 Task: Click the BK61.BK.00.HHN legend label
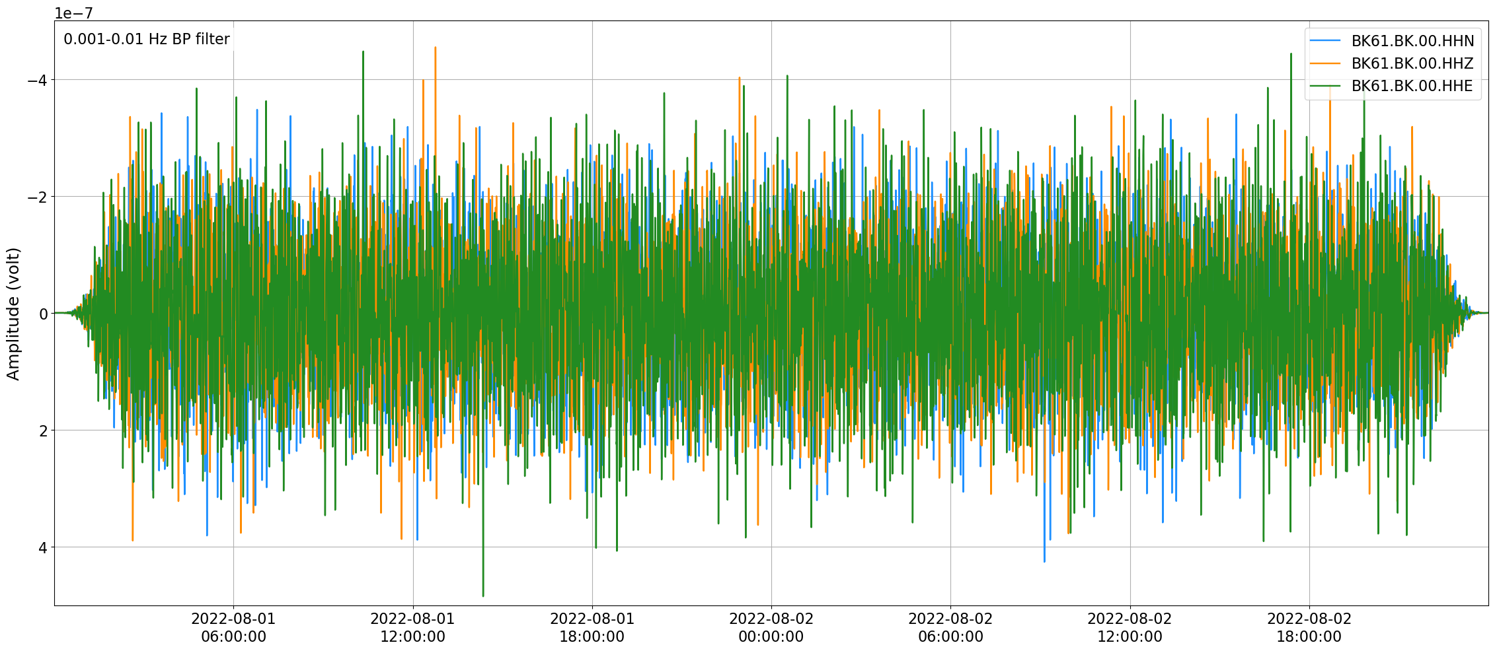[1412, 41]
